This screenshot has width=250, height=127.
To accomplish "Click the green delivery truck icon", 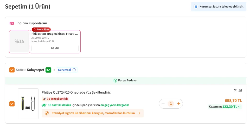I will point(44,105).
